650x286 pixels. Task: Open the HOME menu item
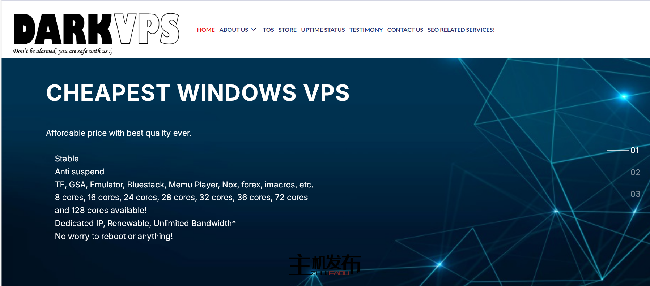[206, 30]
